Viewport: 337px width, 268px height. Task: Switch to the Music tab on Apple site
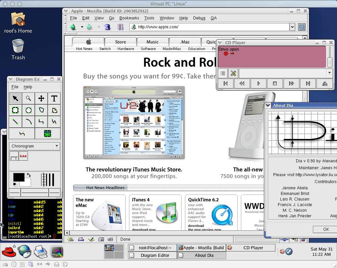click(x=152, y=42)
